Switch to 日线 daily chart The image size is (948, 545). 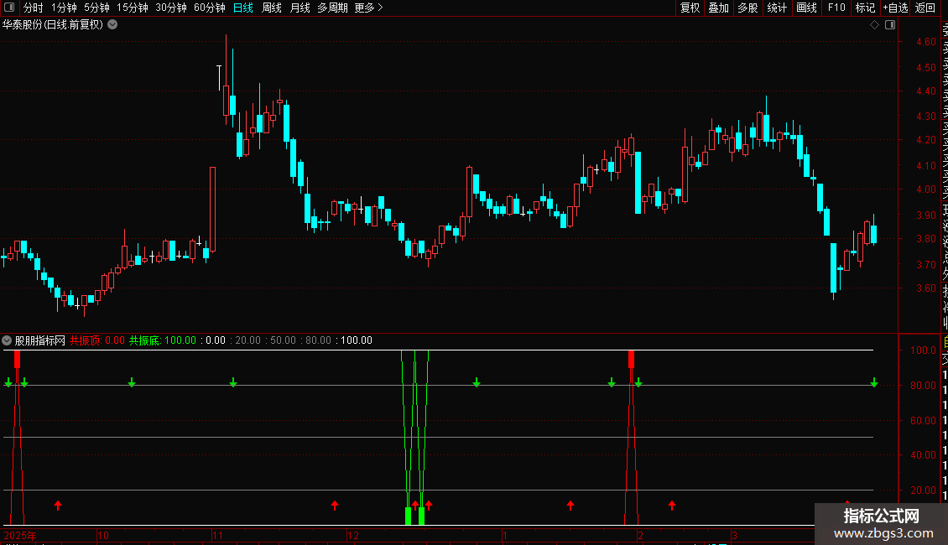tap(243, 8)
